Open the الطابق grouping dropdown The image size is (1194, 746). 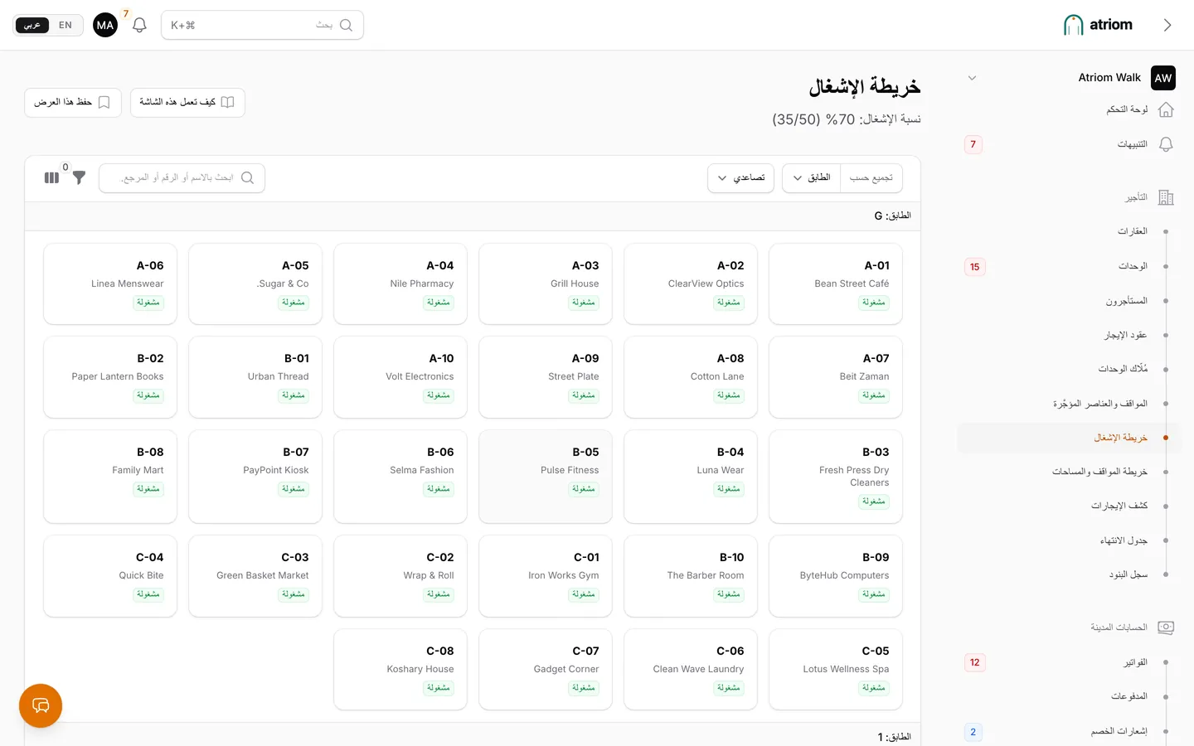pos(811,177)
